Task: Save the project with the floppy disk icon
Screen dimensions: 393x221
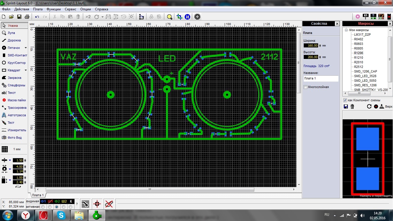Action: pyautogui.click(x=19, y=17)
